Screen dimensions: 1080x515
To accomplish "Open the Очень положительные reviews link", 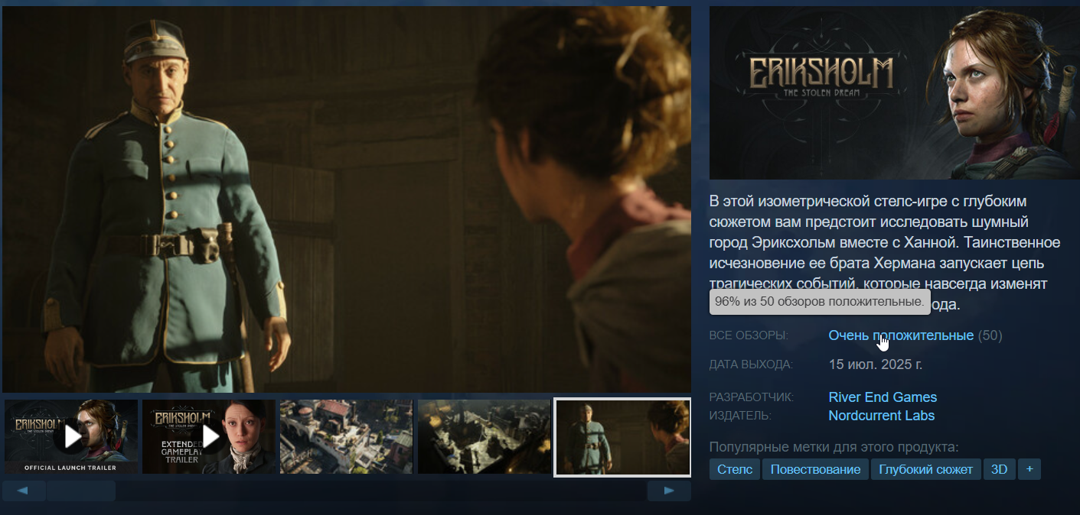I will [901, 335].
